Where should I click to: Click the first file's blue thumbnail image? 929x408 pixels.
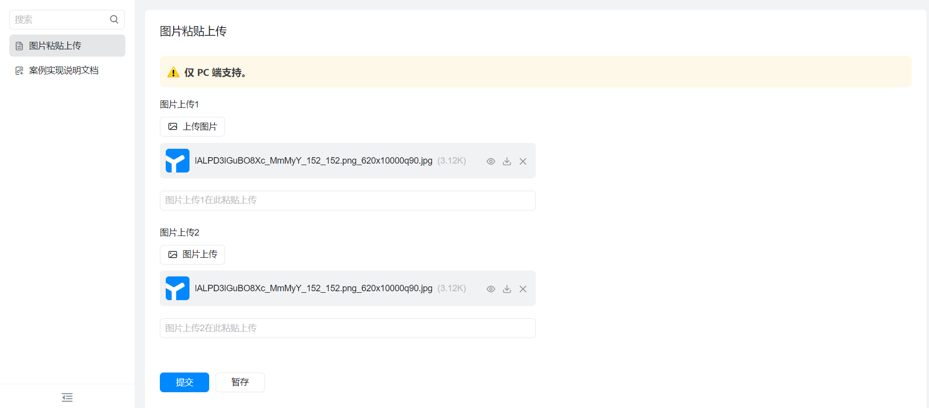coord(177,161)
